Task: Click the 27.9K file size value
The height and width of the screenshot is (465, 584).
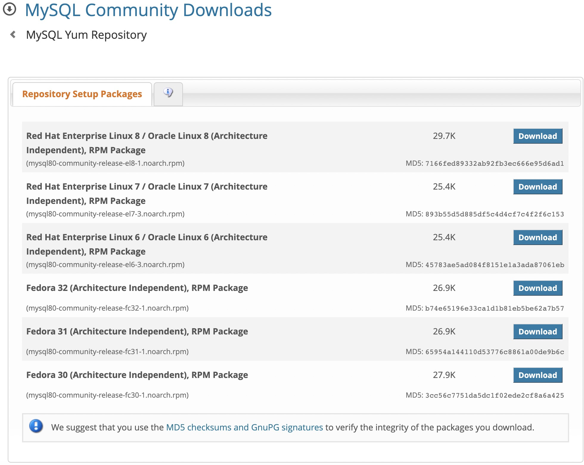Action: 444,375
